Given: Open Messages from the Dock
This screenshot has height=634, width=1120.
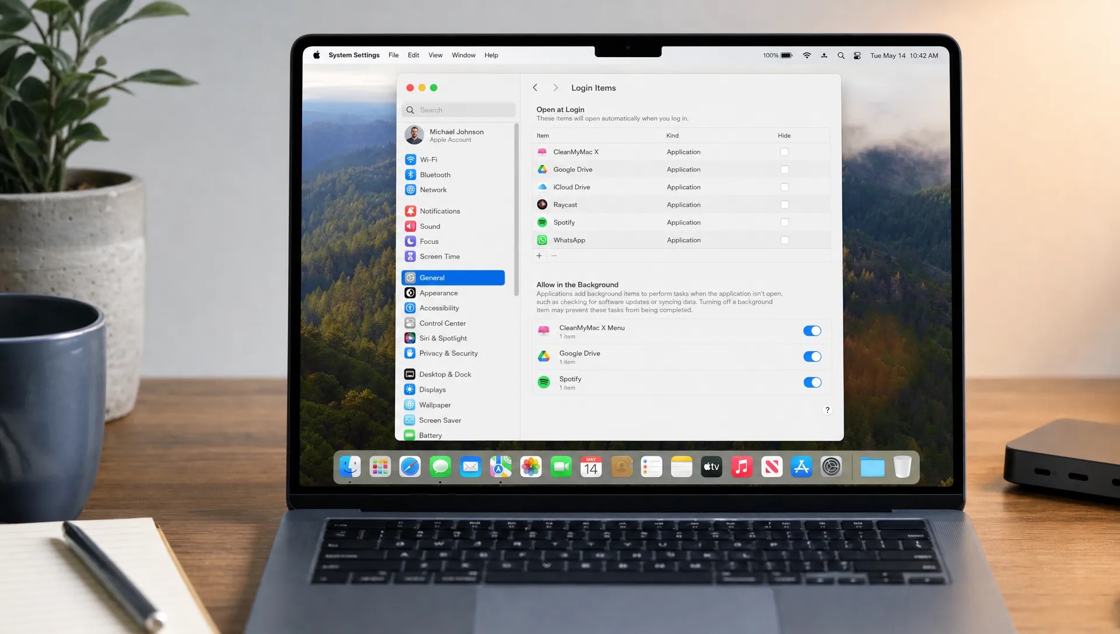Looking at the screenshot, I should click(x=440, y=467).
